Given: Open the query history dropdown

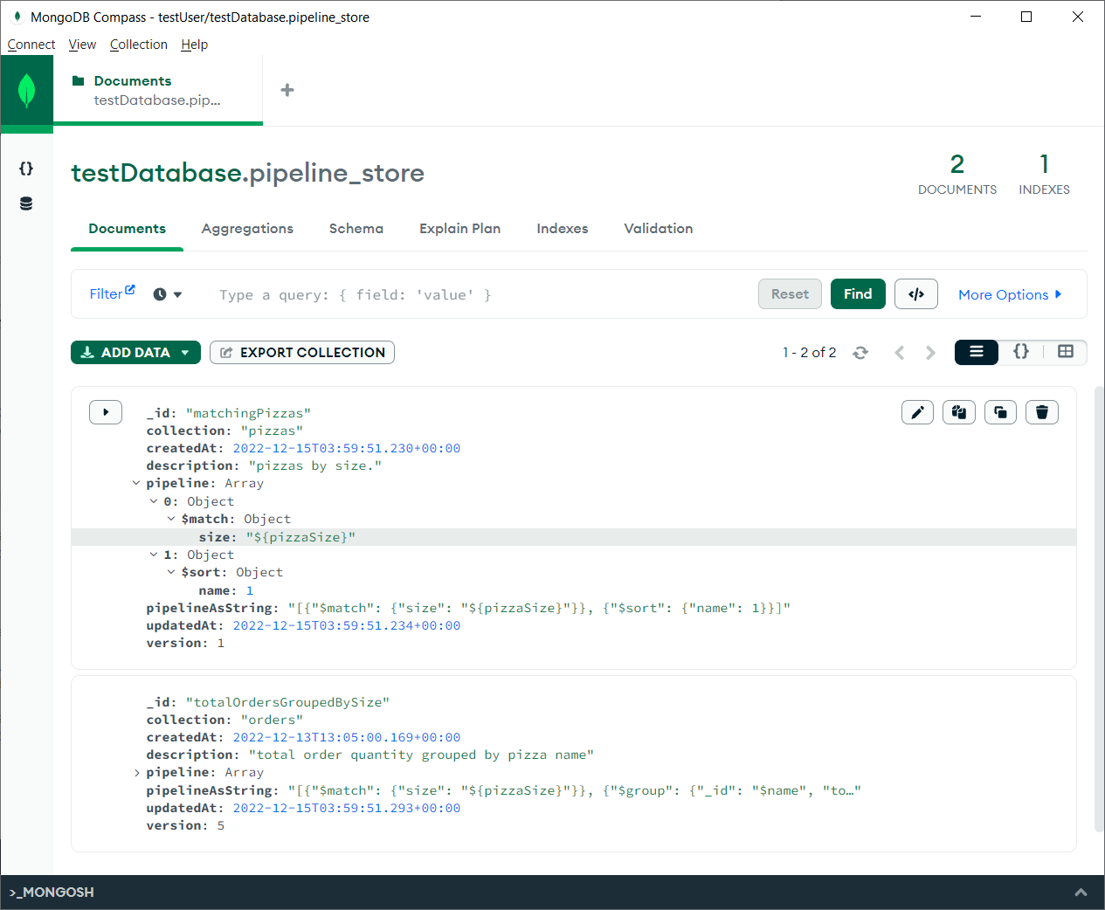Looking at the screenshot, I should [x=168, y=294].
